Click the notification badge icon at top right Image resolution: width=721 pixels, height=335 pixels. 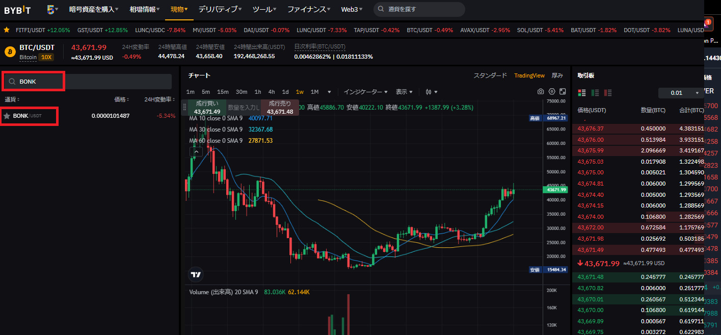[709, 23]
